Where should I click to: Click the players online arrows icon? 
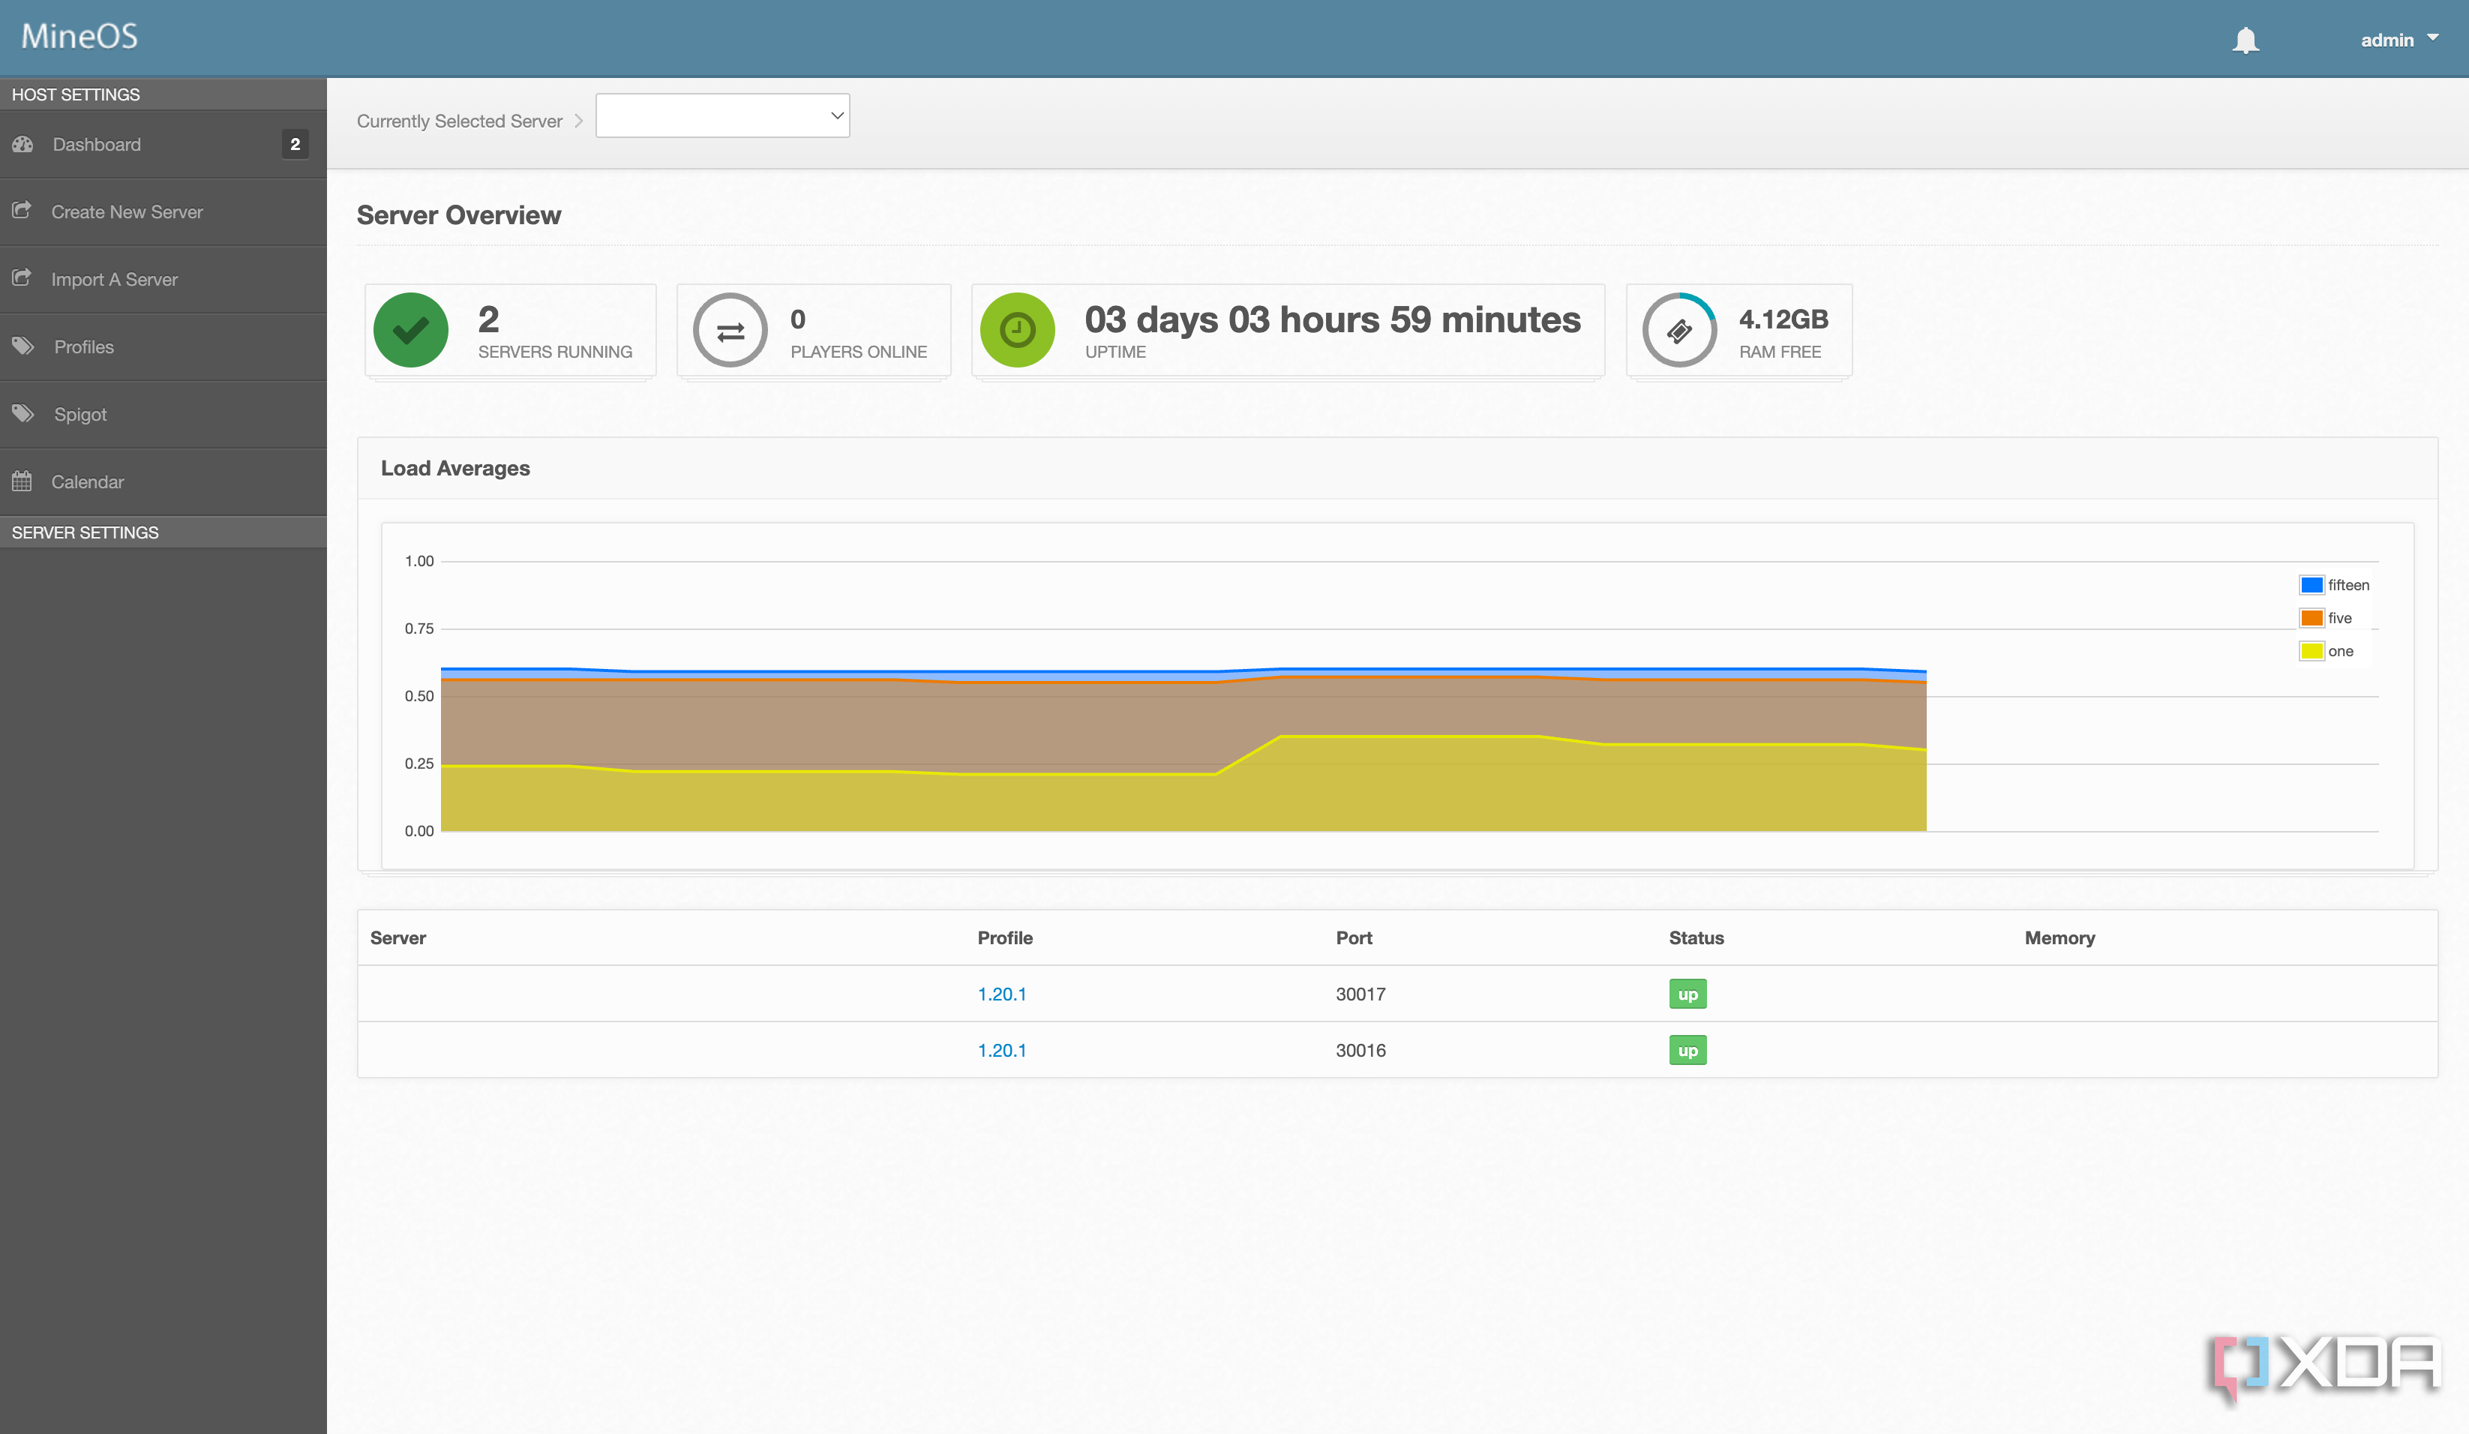click(x=730, y=330)
